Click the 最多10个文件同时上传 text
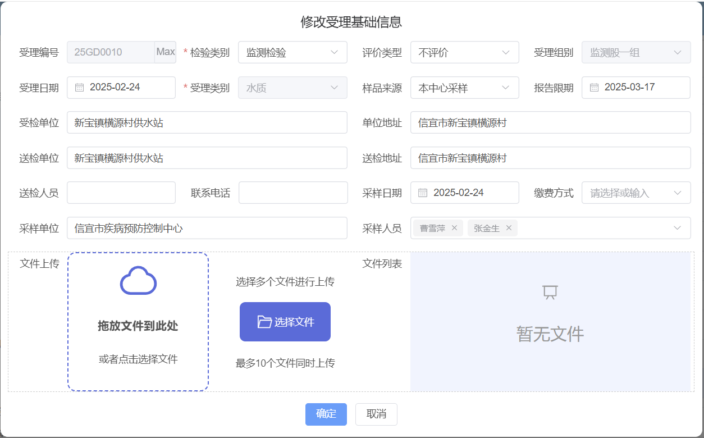This screenshot has width=704, height=438. click(285, 363)
